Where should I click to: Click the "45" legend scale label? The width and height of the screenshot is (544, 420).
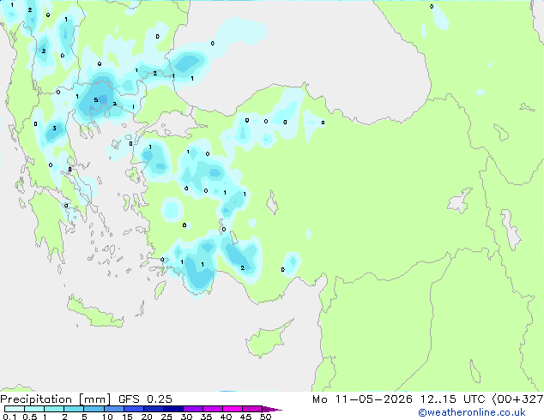tap(245, 417)
